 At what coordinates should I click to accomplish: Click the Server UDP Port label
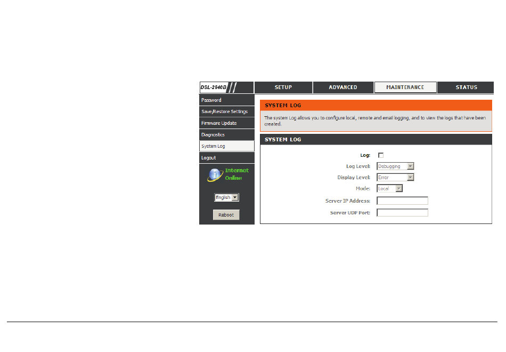click(350, 213)
